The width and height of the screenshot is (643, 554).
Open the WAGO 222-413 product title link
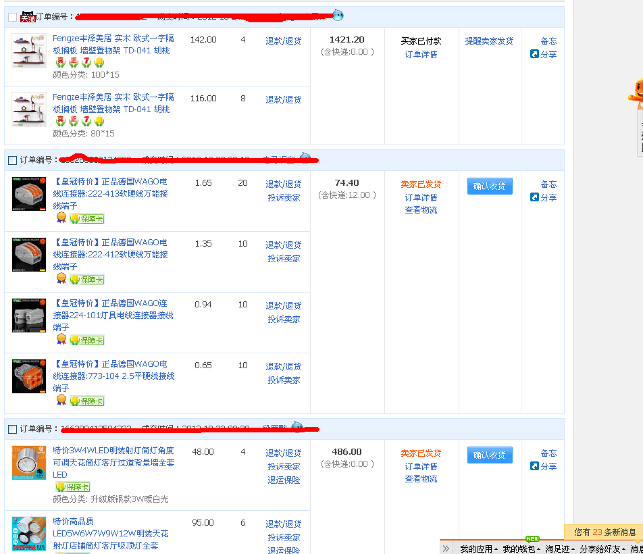(x=111, y=193)
